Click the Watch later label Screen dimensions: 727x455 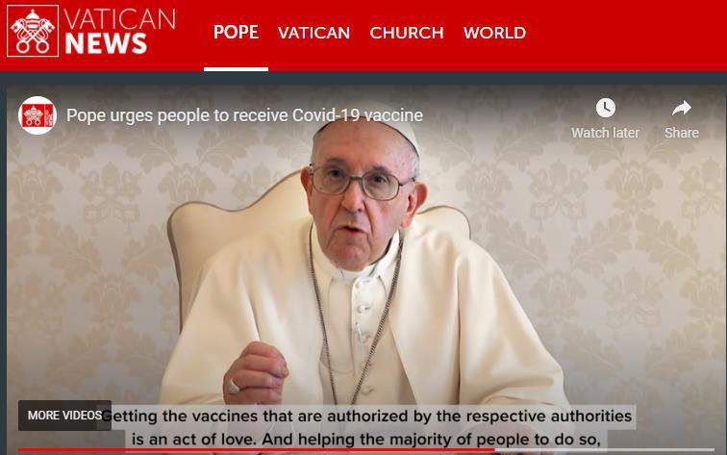click(605, 133)
